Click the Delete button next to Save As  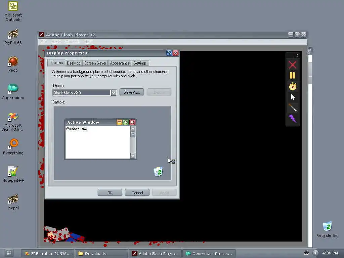click(x=159, y=92)
